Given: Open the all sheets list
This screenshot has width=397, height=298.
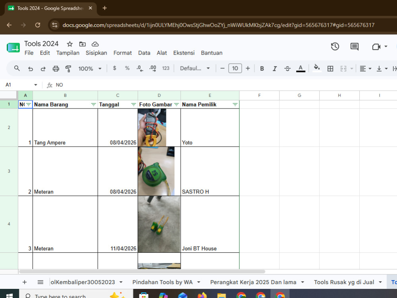Looking at the screenshot, I should [x=40, y=282].
